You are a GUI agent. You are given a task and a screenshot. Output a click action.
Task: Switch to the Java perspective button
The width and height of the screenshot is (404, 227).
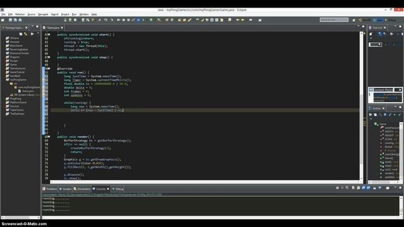[x=378, y=20]
